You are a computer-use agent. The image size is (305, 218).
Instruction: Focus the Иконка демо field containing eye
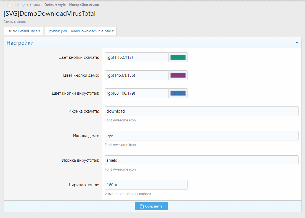pyautogui.click(x=201, y=136)
